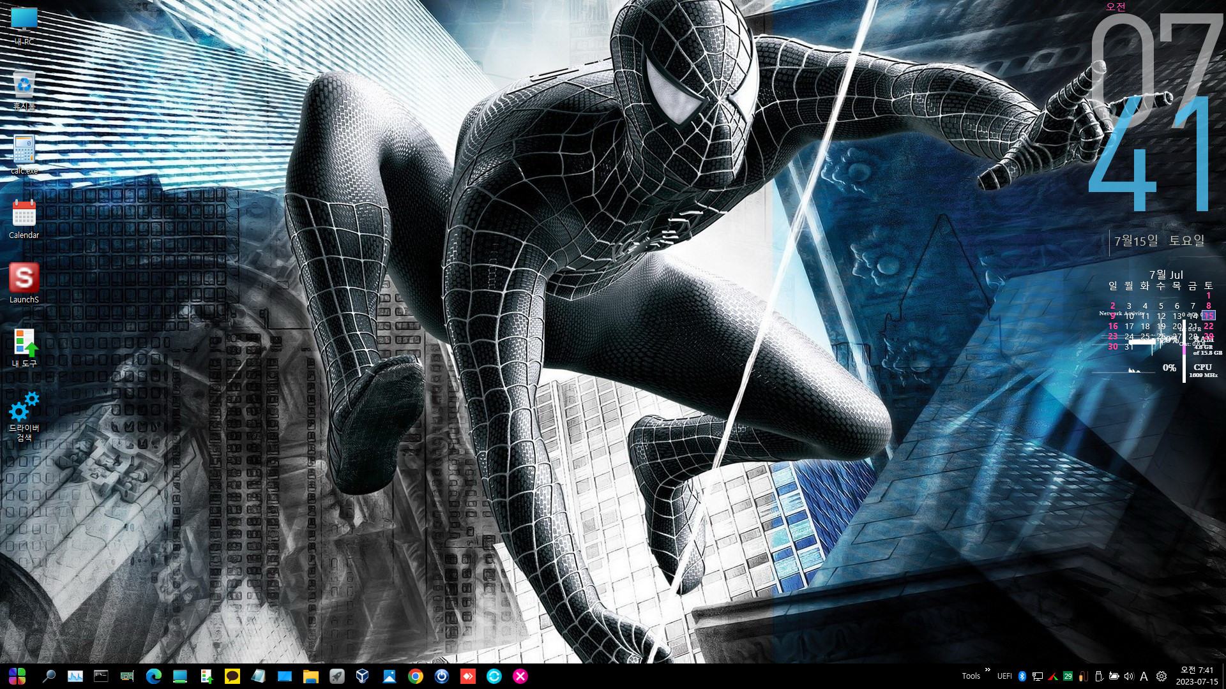This screenshot has width=1226, height=689.
Task: Open the colorful Start menu button
Action: tap(17, 676)
